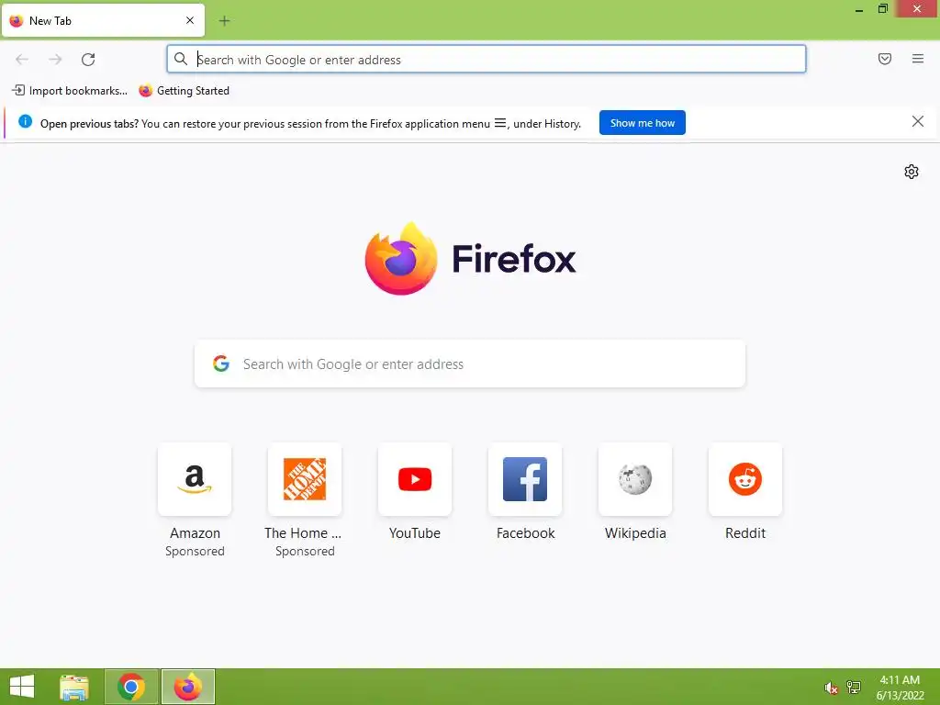The height and width of the screenshot is (705, 940).
Task: Click the info icon in notification bar
Action: click(25, 122)
